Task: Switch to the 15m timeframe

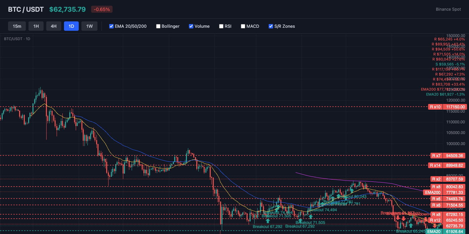Action: click(x=17, y=26)
